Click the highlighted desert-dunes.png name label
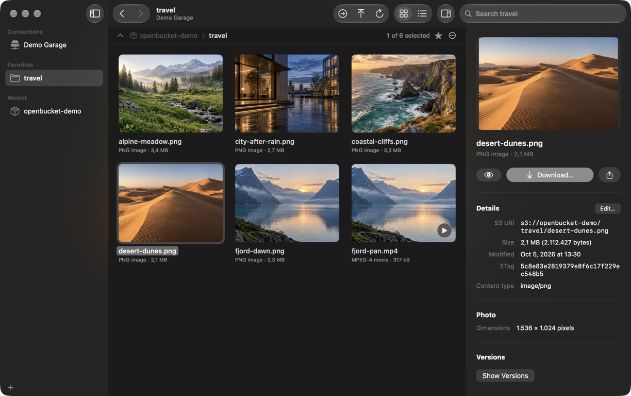Viewport: 631px width, 396px height. 147,251
